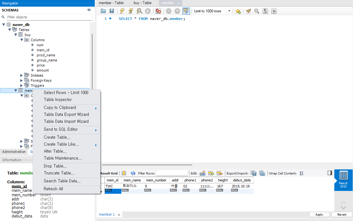Collapse the naver_db schema node

click(3, 24)
